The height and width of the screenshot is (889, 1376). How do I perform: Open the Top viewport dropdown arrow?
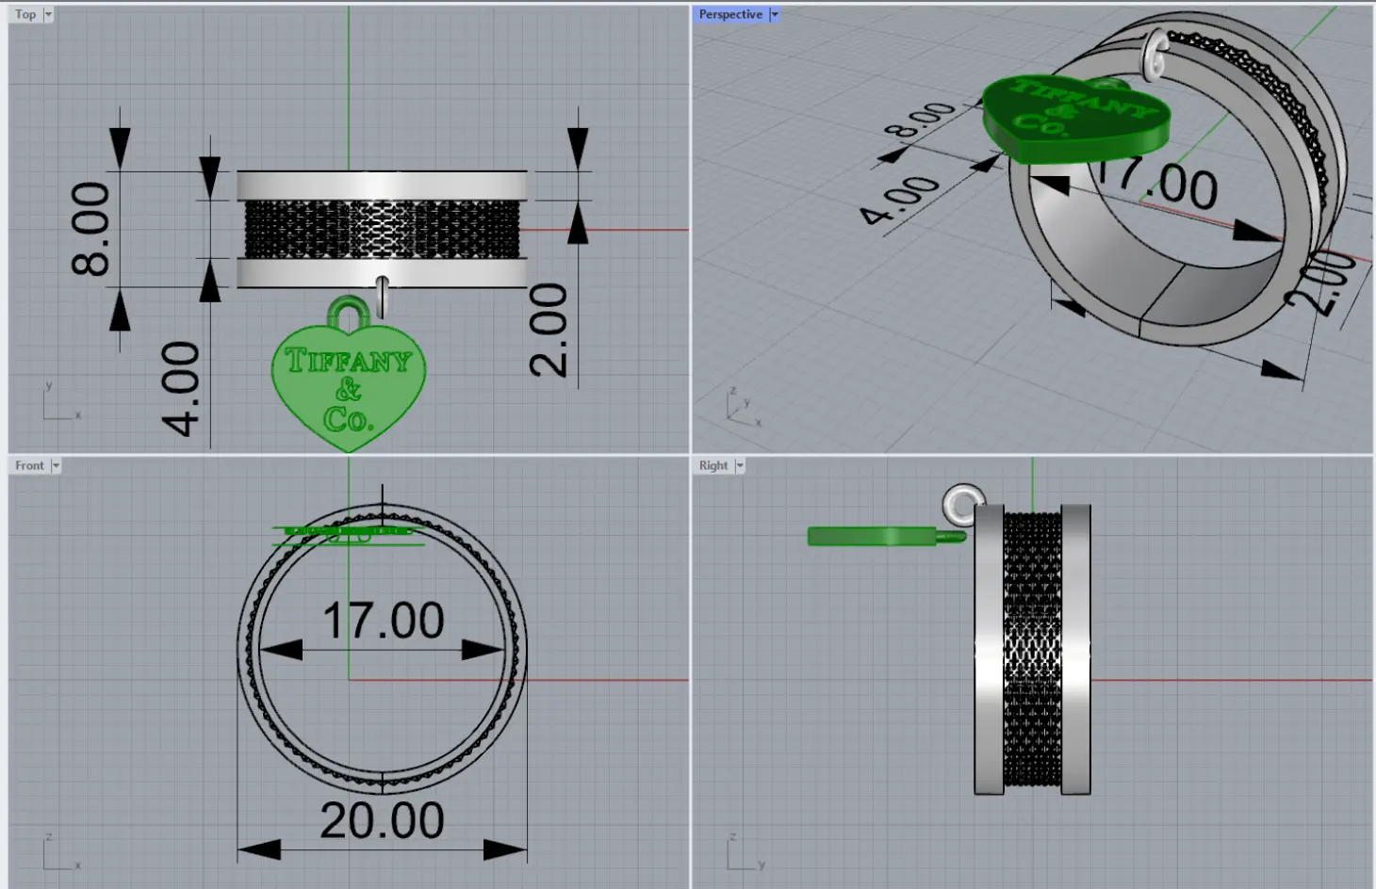(x=48, y=14)
